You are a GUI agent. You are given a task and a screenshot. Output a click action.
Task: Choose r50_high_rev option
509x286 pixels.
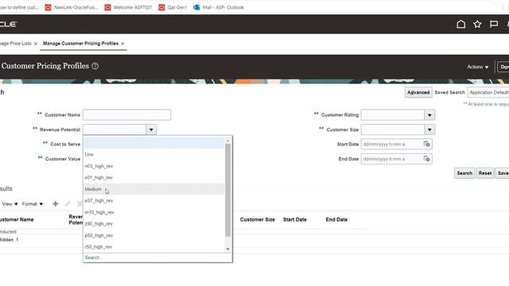(153, 247)
